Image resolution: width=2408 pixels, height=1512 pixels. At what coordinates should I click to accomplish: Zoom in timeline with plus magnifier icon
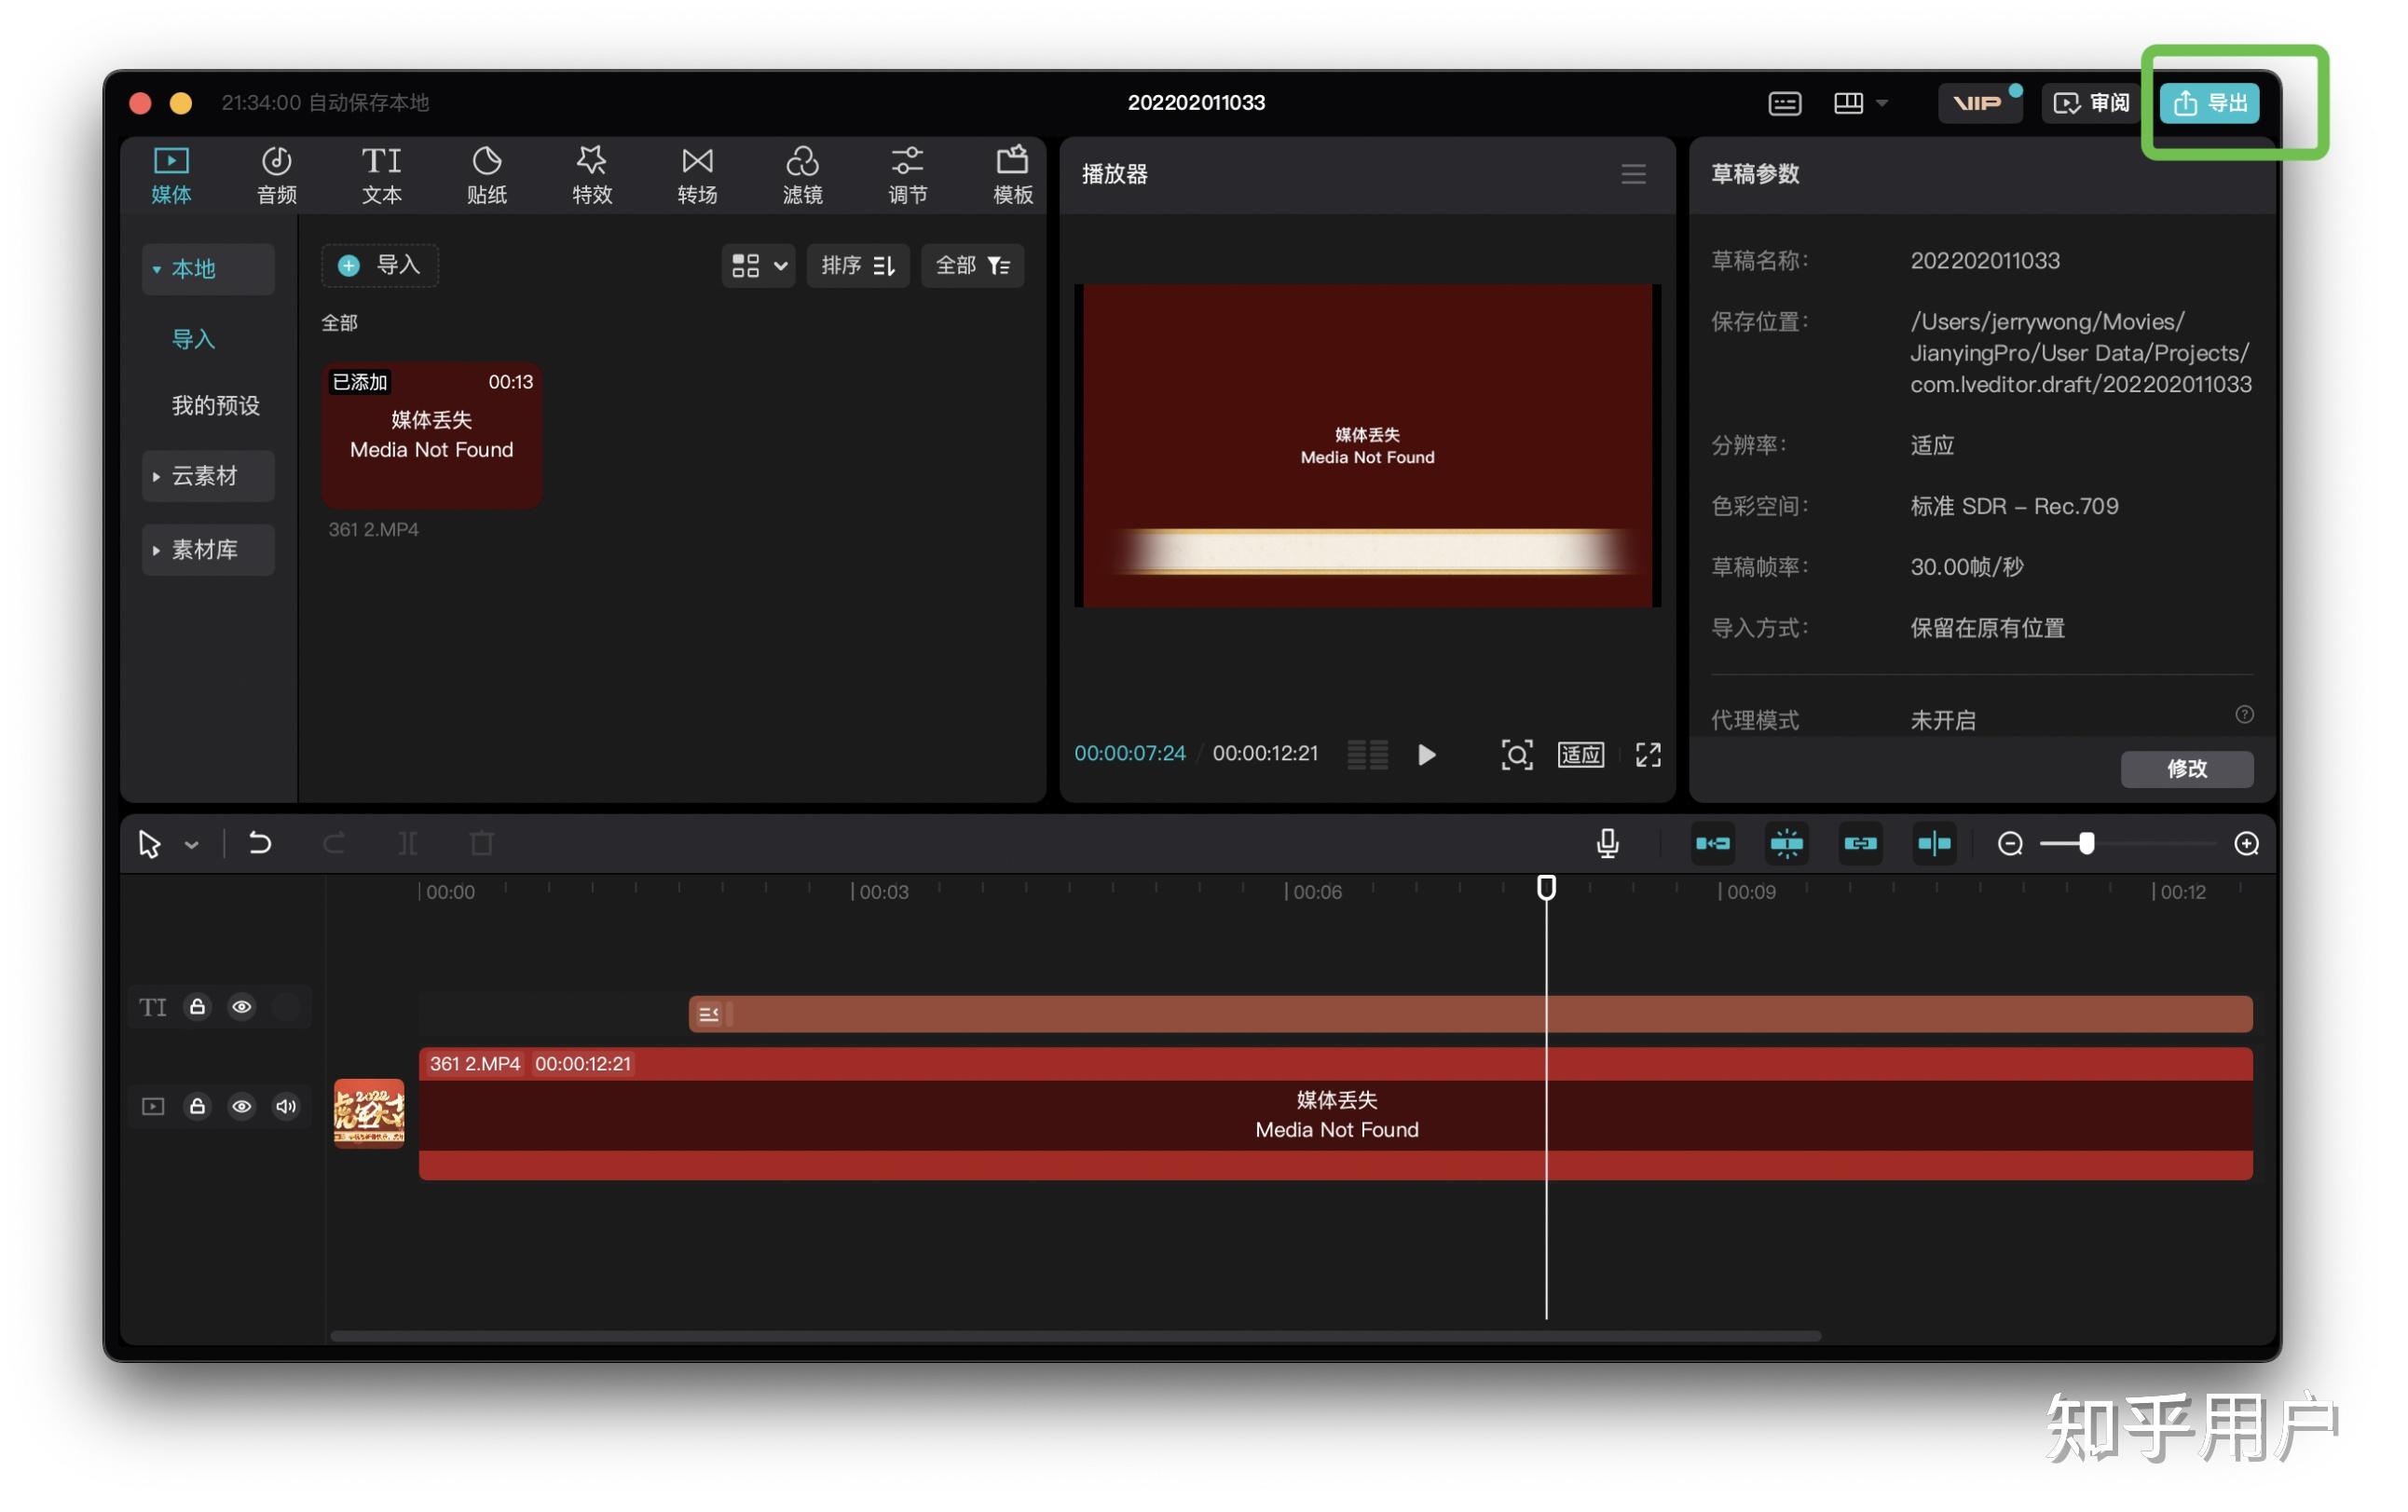(2247, 844)
